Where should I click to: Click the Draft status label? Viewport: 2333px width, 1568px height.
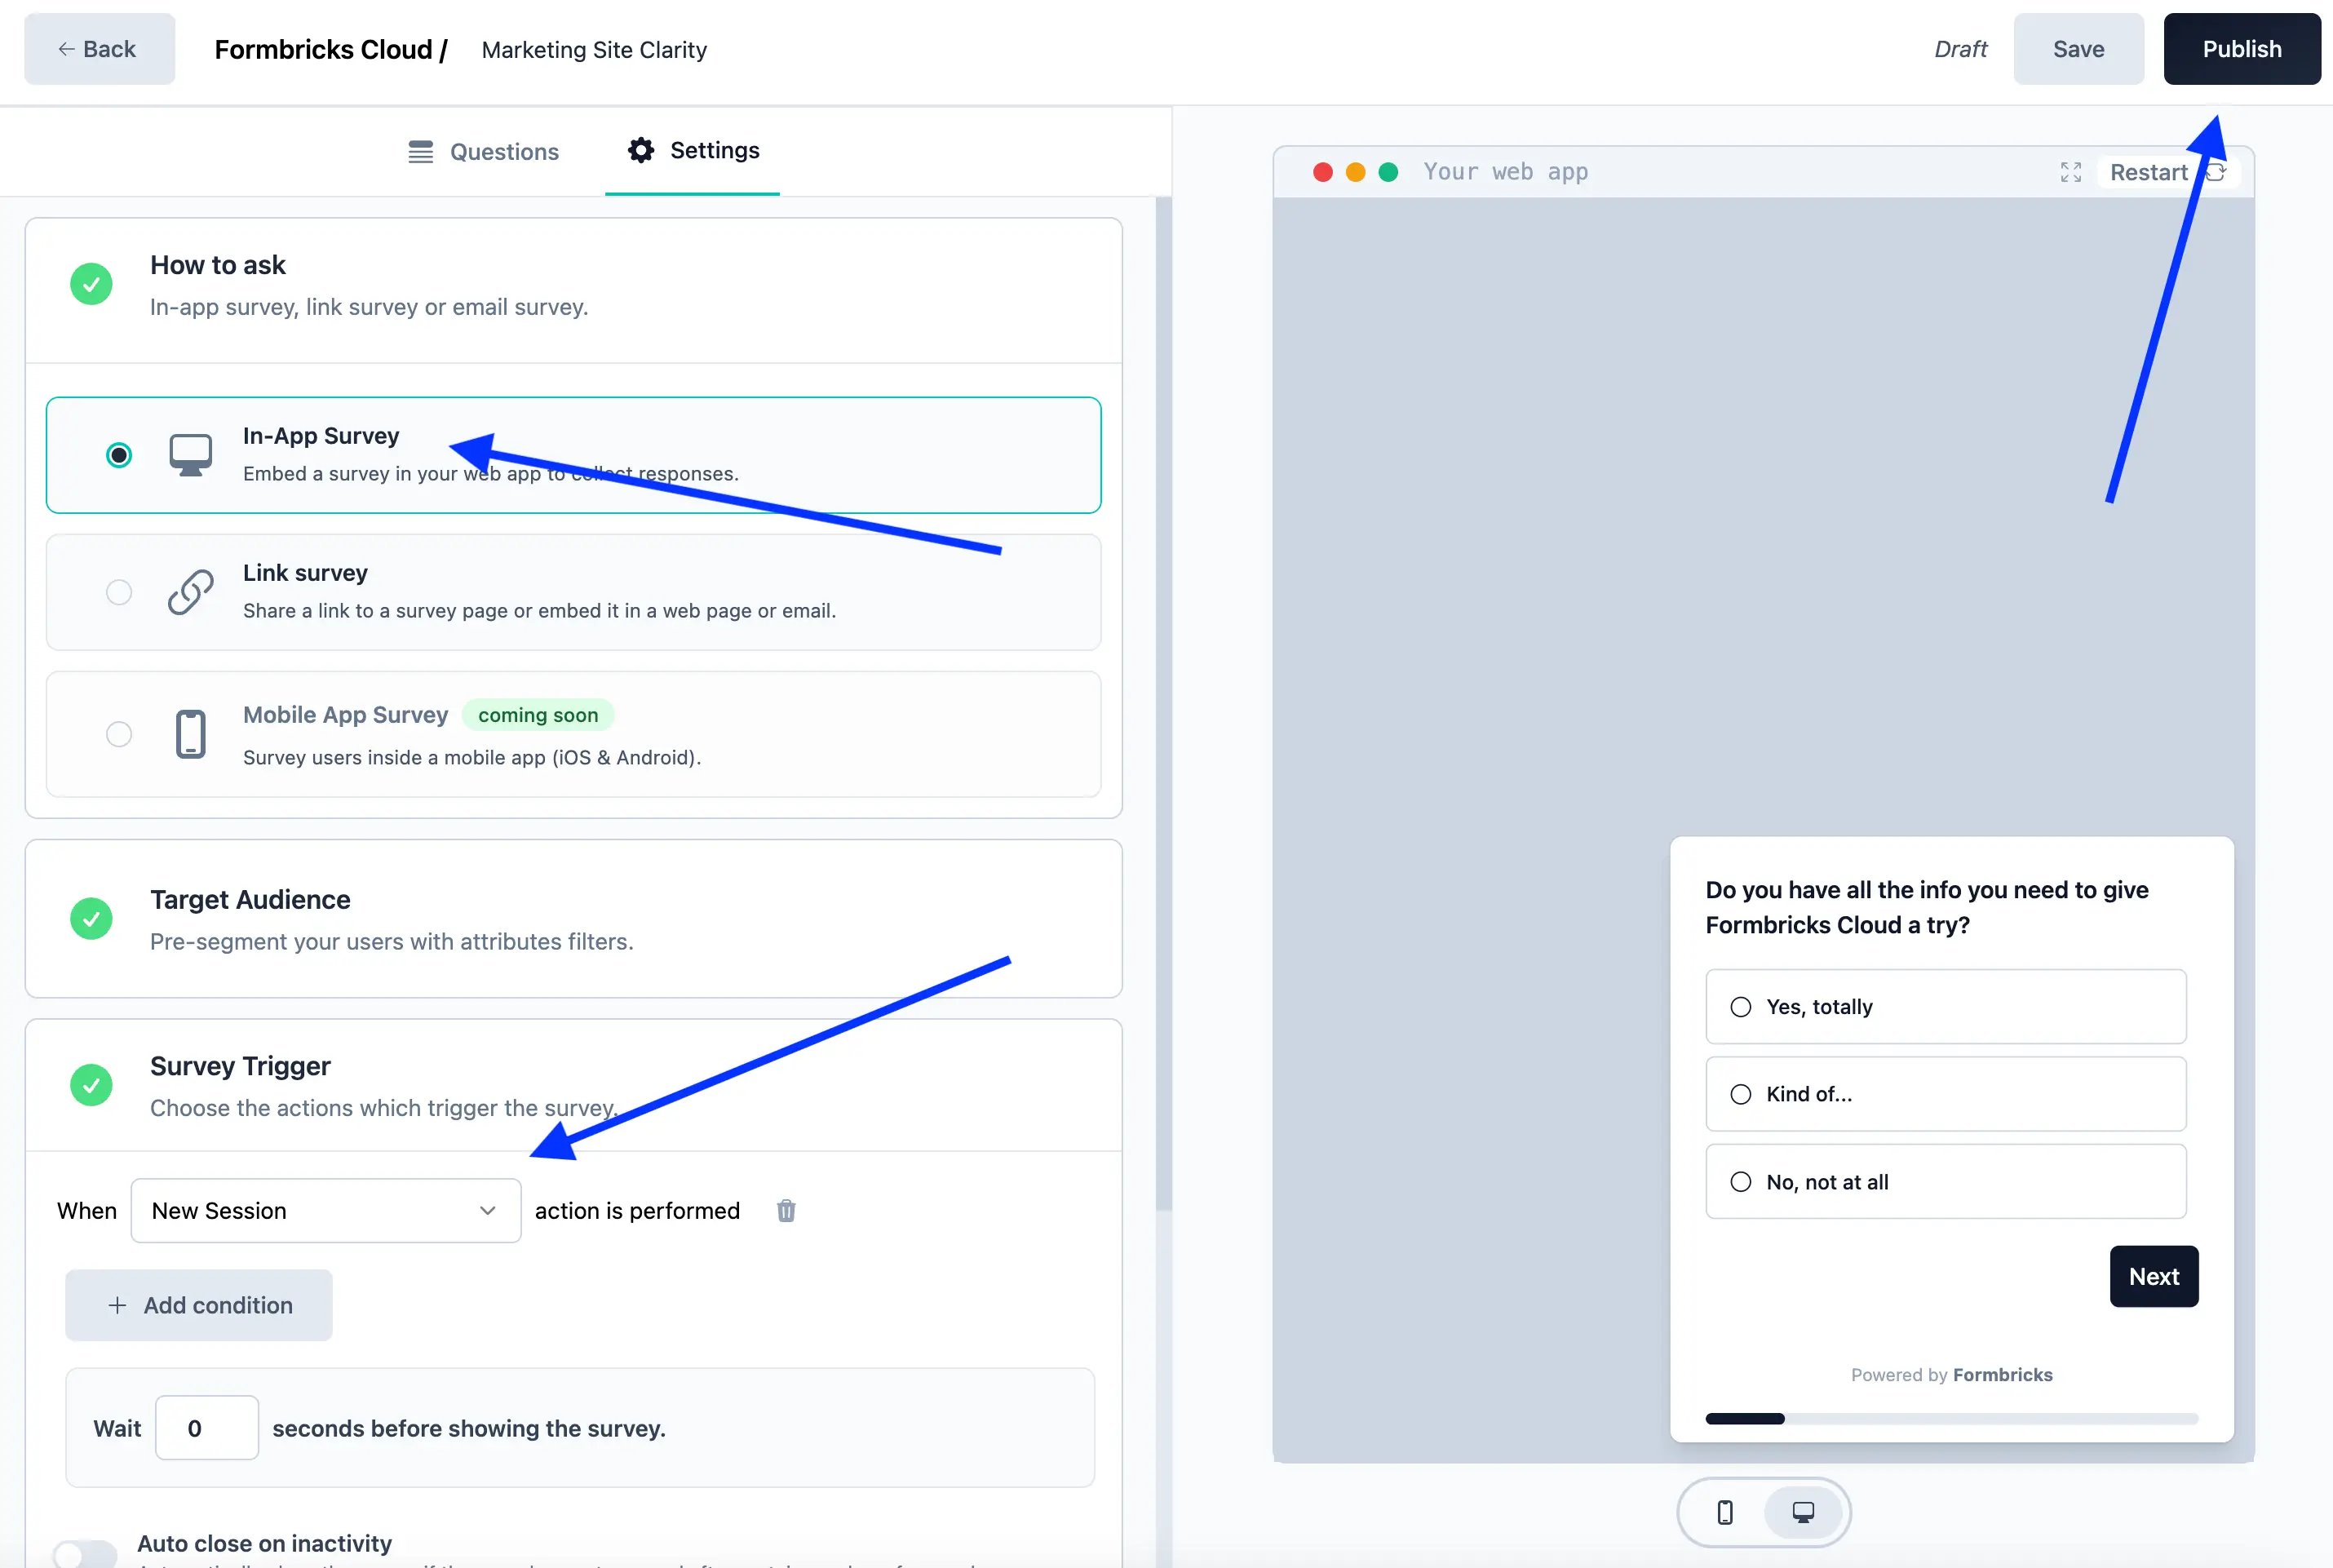[1960, 49]
